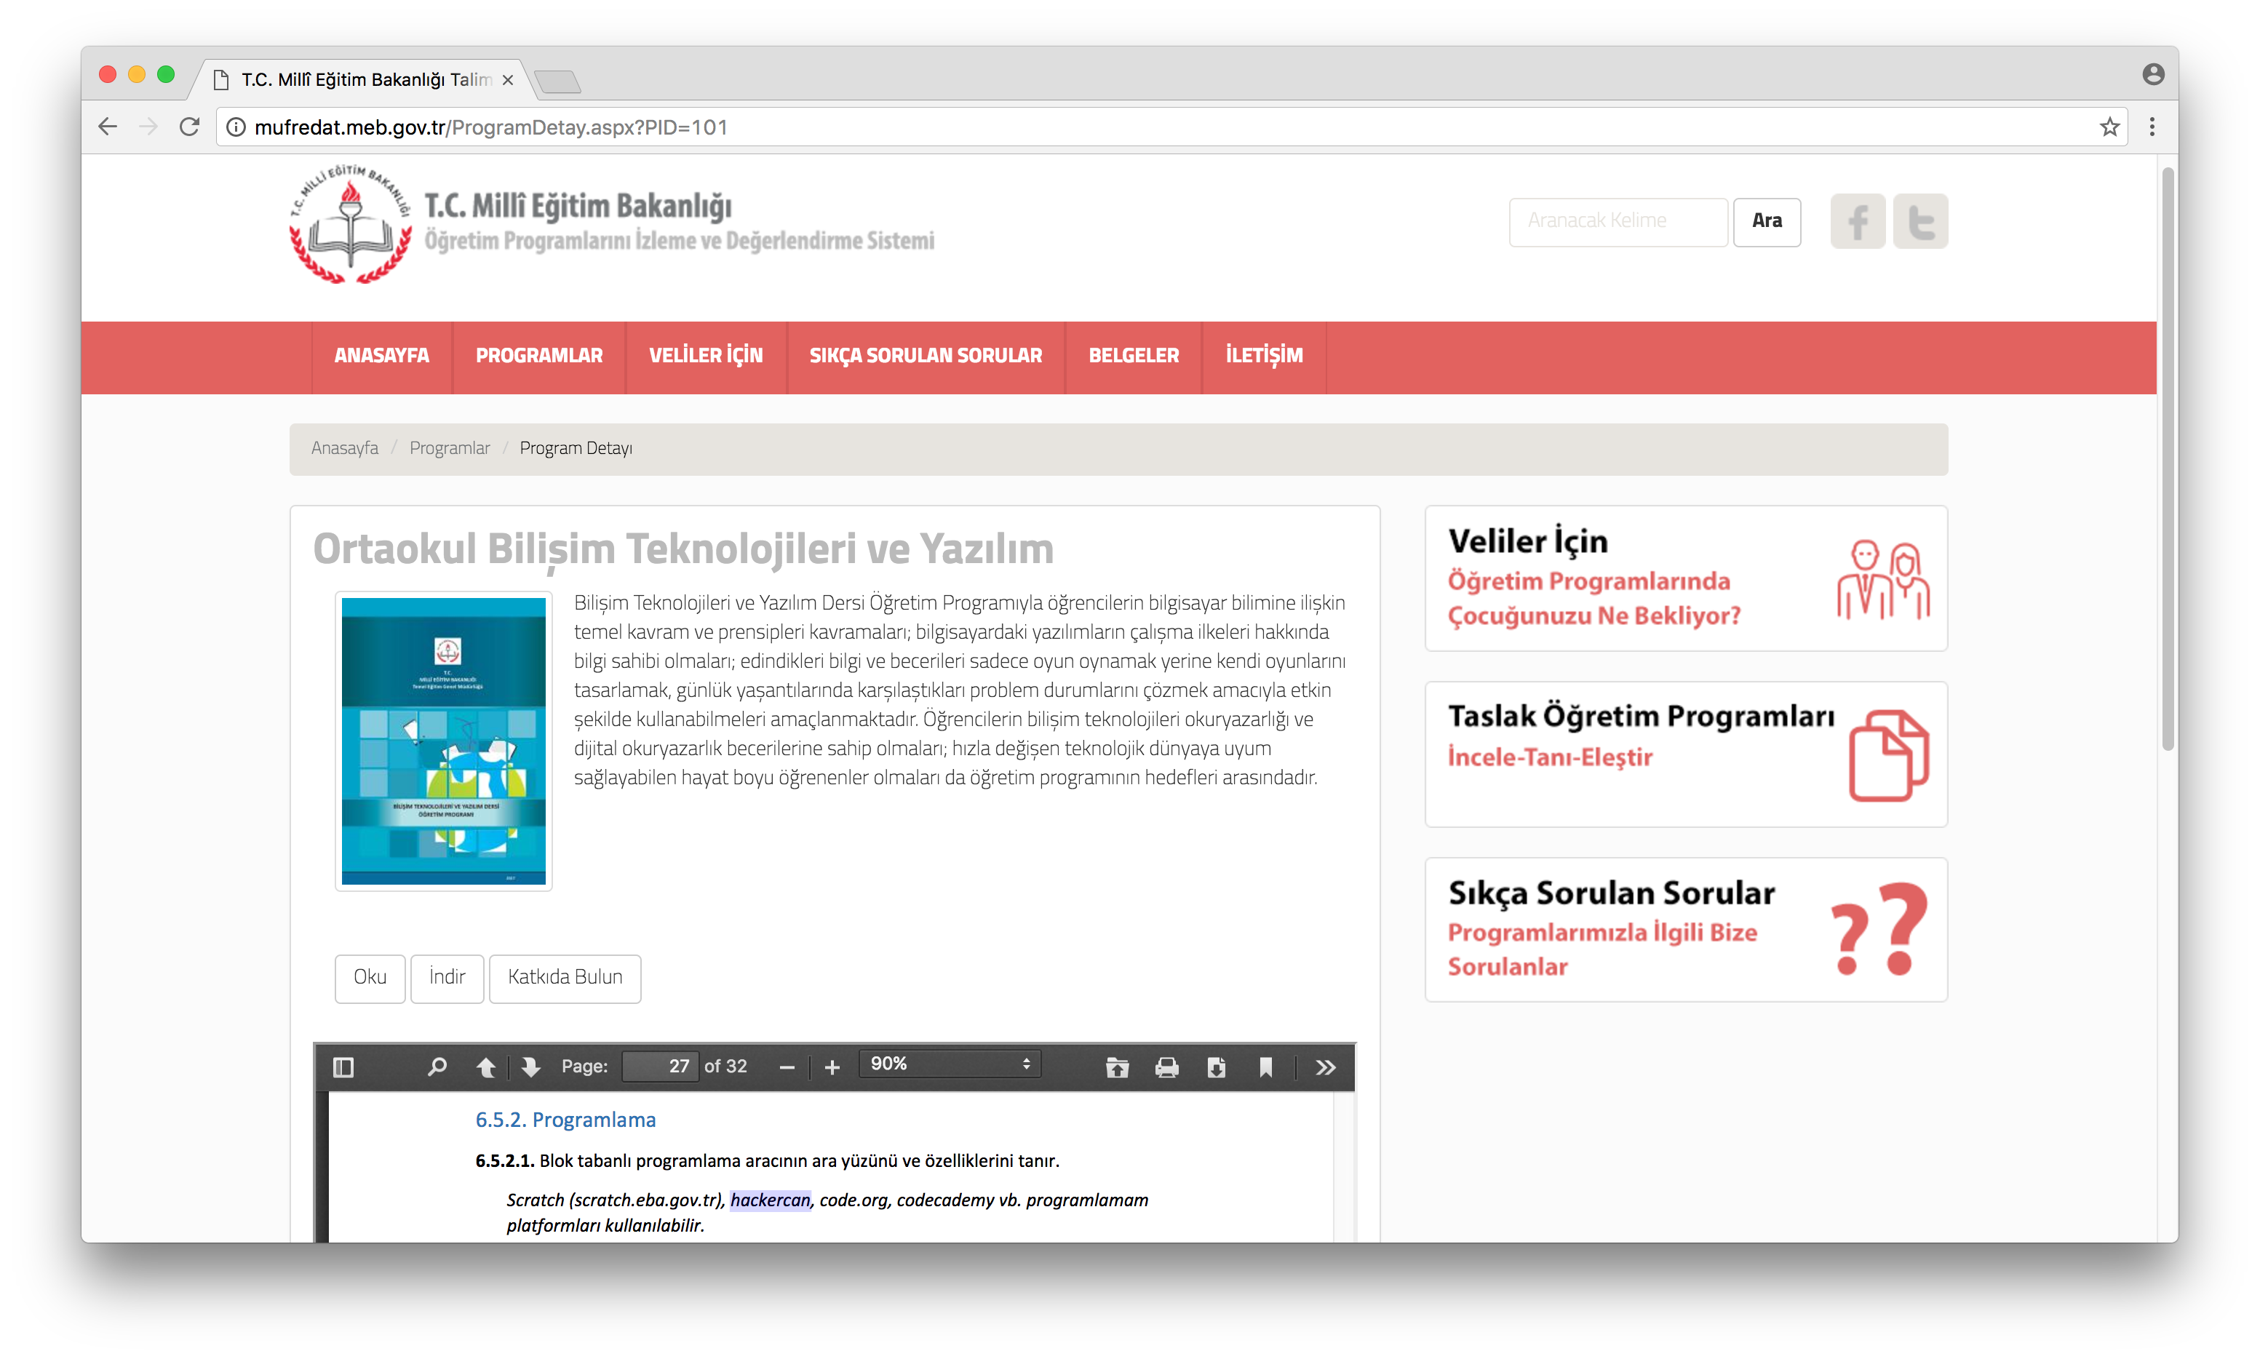Open BELGELER menu item
2260x1359 pixels.
1133,355
